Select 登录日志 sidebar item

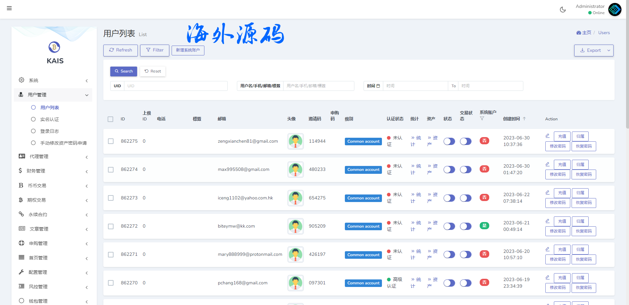click(50, 131)
